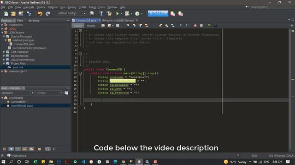Click editor toolbar Previous Bookmark icon
295x165 pixels.
(160, 26)
